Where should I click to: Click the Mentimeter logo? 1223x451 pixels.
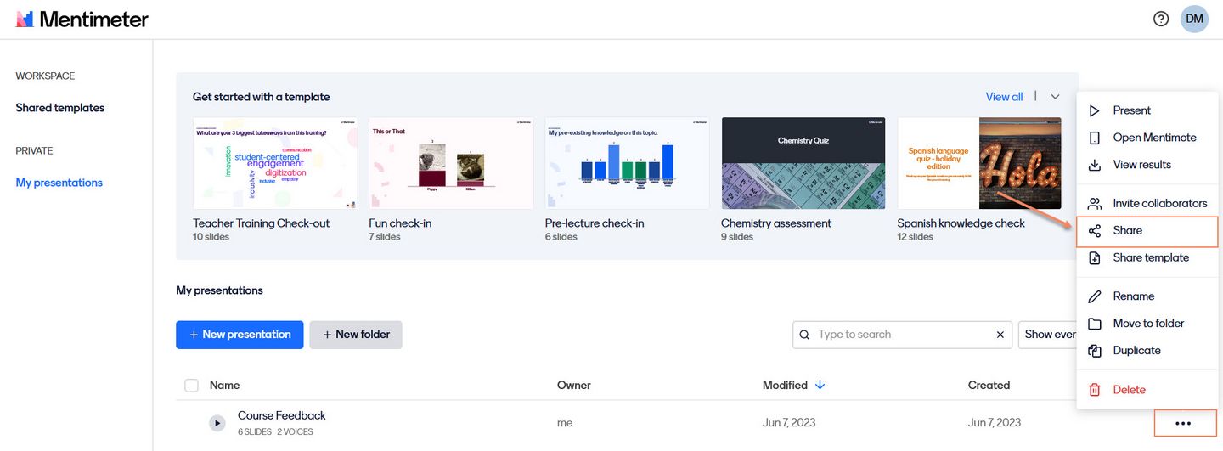tap(82, 19)
